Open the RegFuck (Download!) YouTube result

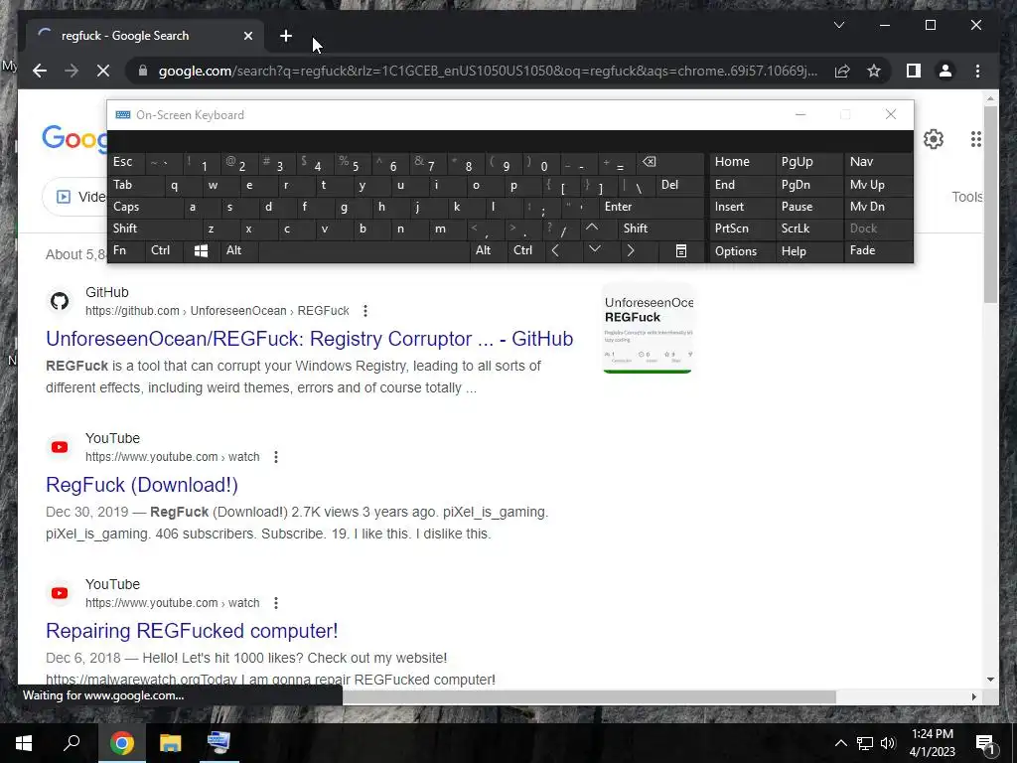click(x=142, y=485)
